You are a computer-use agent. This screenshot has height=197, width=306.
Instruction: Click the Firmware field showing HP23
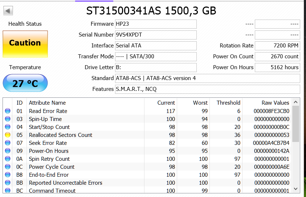[156, 24]
